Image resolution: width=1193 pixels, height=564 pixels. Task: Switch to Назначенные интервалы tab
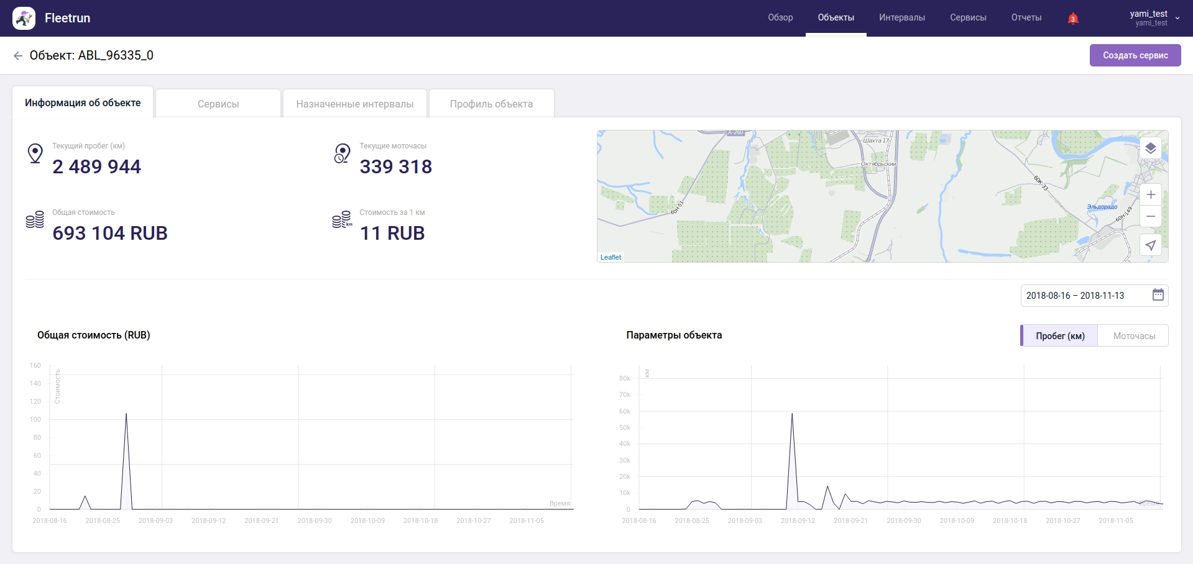pos(354,104)
